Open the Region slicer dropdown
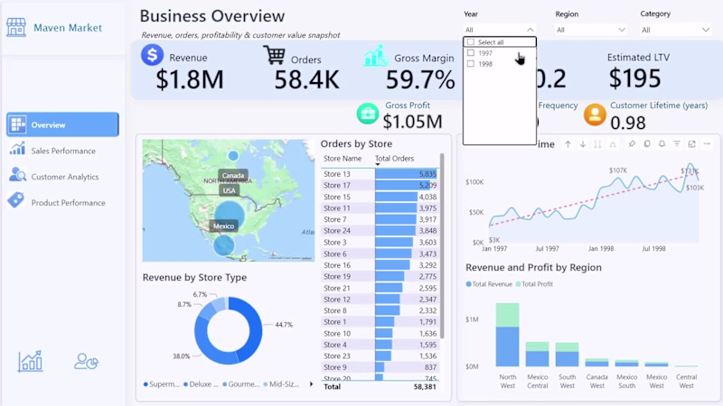 [622, 30]
